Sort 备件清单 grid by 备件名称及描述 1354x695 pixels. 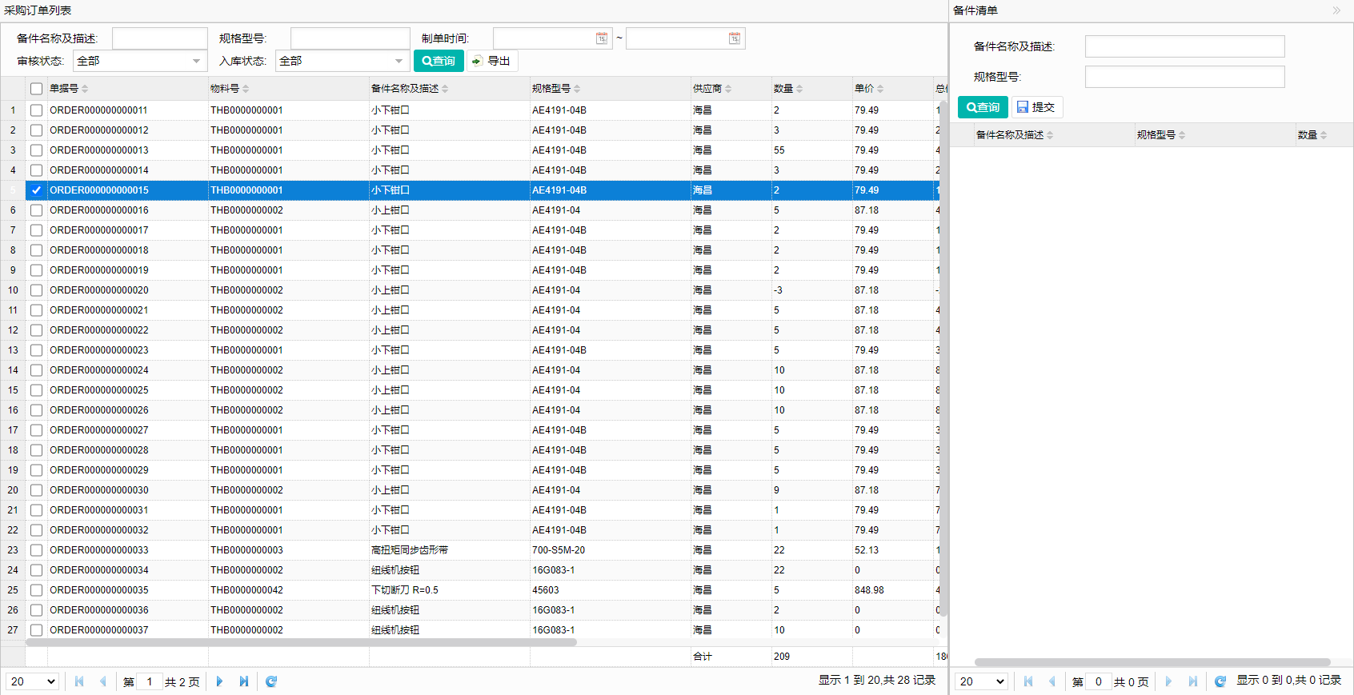pos(1015,135)
